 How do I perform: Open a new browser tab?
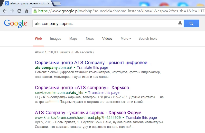(x=57, y=4)
